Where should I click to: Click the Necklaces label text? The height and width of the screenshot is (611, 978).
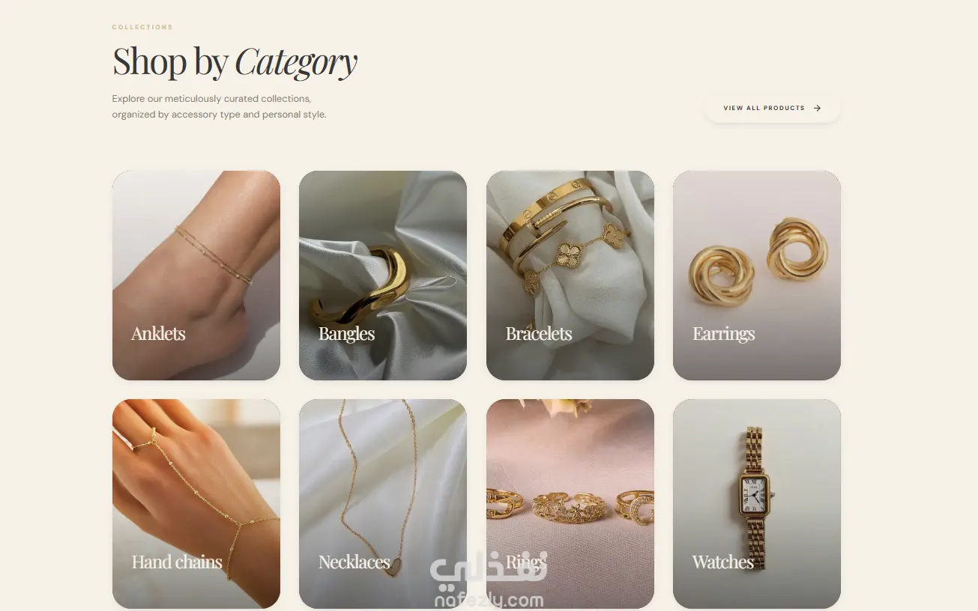pos(354,562)
